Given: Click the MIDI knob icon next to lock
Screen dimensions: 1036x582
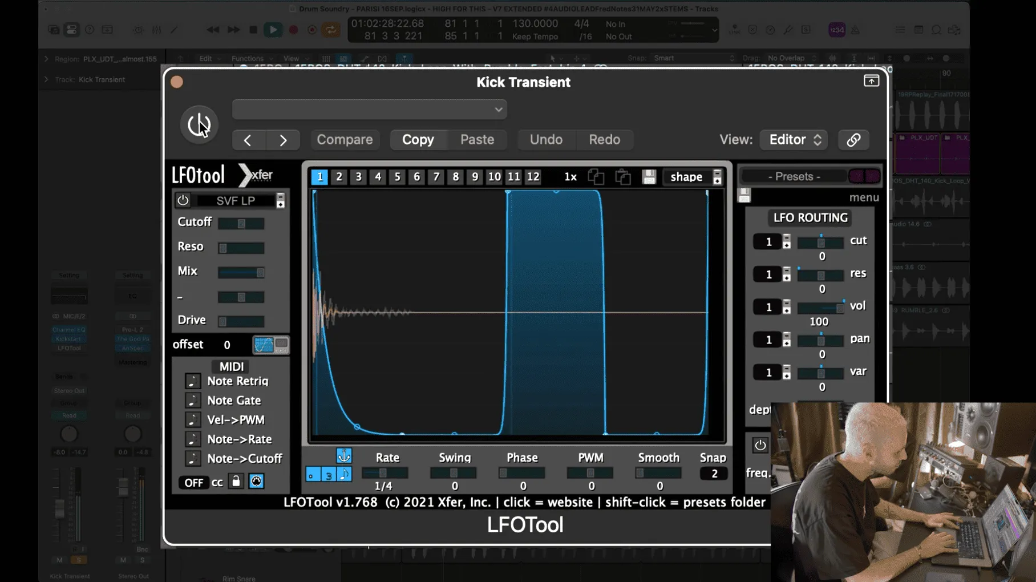Looking at the screenshot, I should click(x=256, y=482).
